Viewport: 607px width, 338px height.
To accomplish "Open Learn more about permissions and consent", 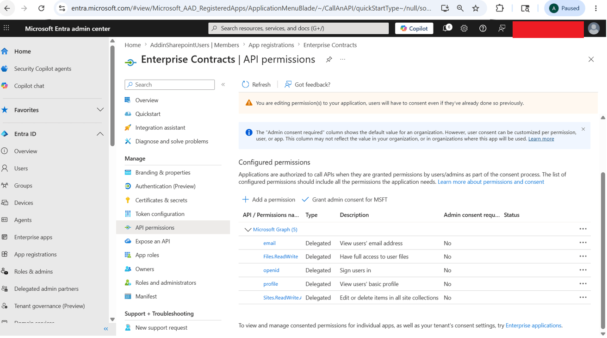I will click(491, 182).
